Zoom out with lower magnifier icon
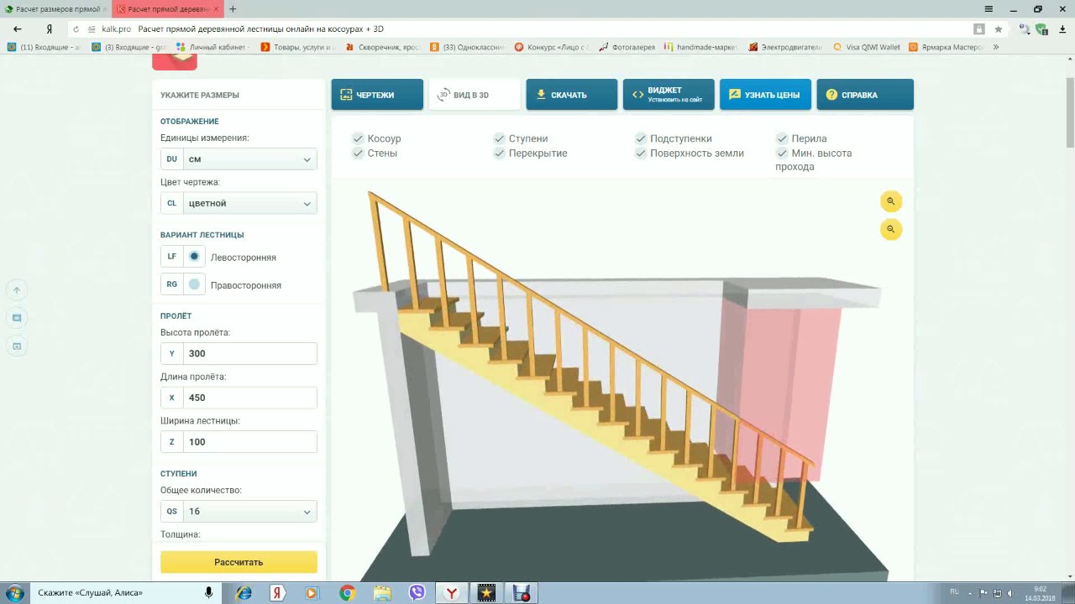 click(x=891, y=229)
